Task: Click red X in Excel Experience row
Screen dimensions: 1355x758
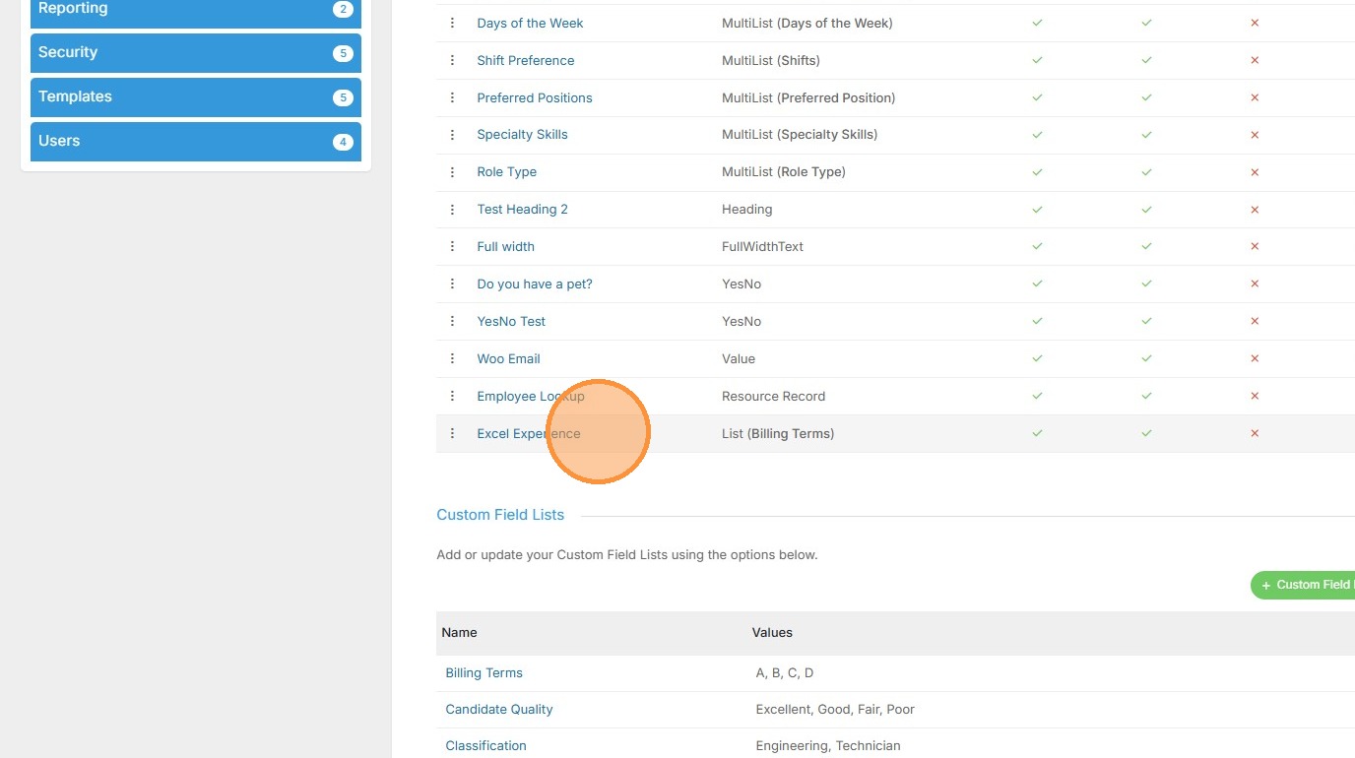Action: [x=1255, y=433]
